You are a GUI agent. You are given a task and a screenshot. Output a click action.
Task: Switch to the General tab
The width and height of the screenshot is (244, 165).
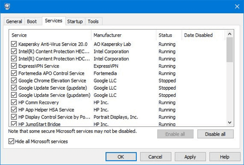pos(14,21)
